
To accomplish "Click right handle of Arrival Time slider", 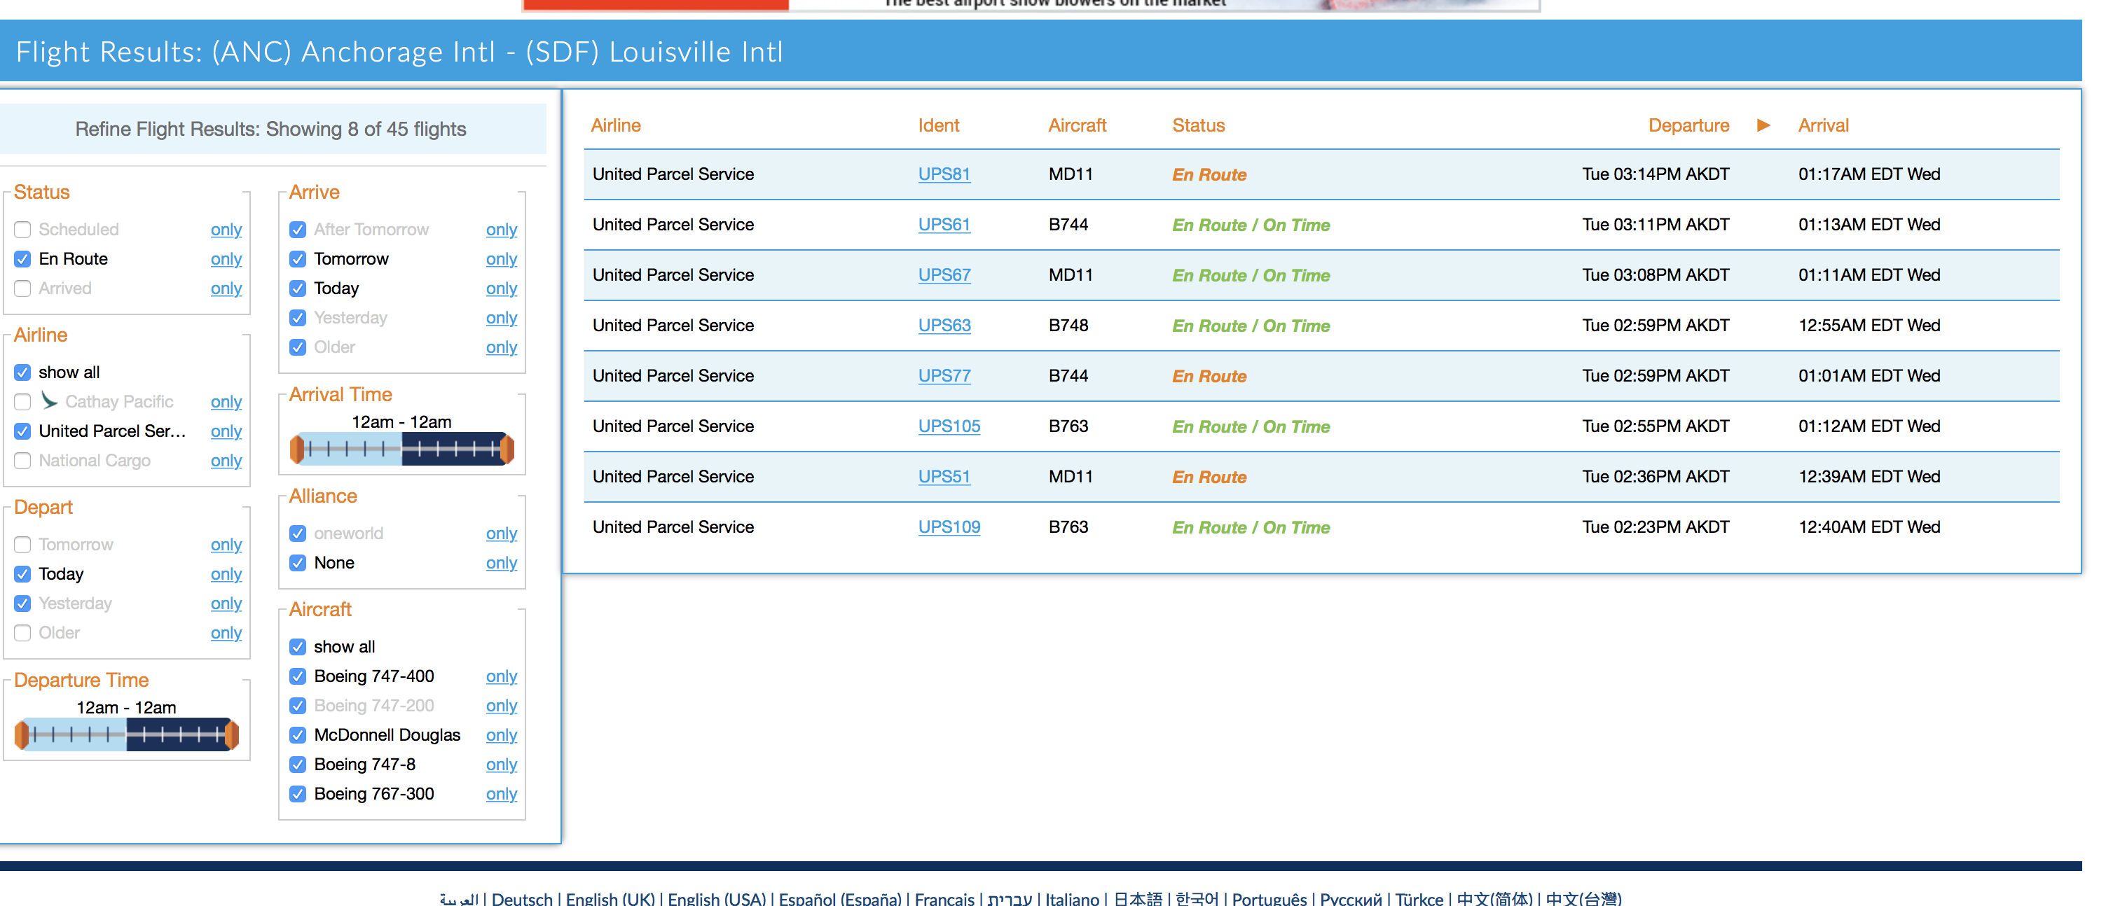I will (x=507, y=449).
